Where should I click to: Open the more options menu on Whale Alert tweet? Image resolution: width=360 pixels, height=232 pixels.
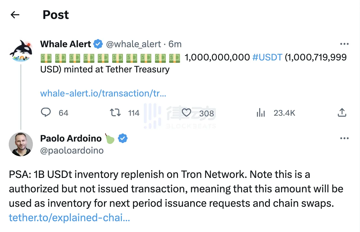pyautogui.click(x=344, y=44)
